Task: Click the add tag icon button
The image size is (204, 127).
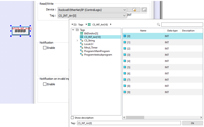Action: coord(144,10)
